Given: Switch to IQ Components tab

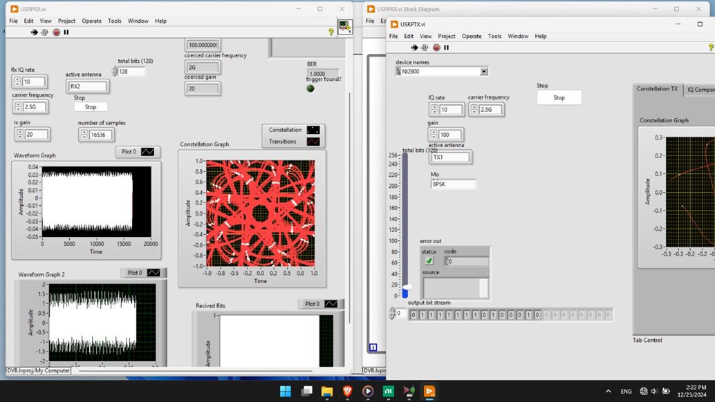Looking at the screenshot, I should (x=700, y=90).
